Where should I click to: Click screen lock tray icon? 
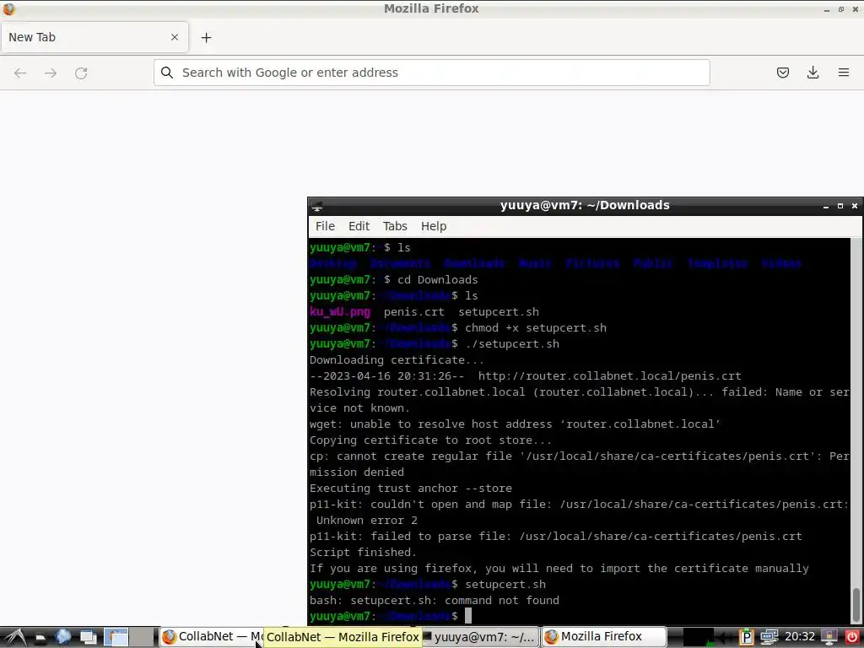point(829,637)
